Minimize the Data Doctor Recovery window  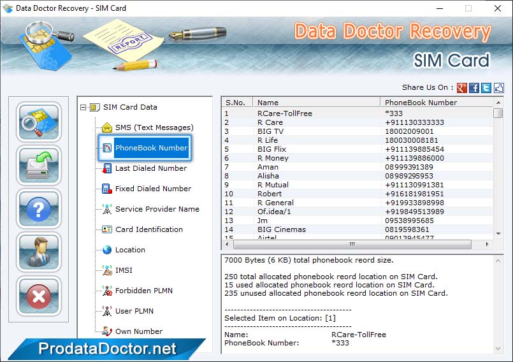pos(440,8)
